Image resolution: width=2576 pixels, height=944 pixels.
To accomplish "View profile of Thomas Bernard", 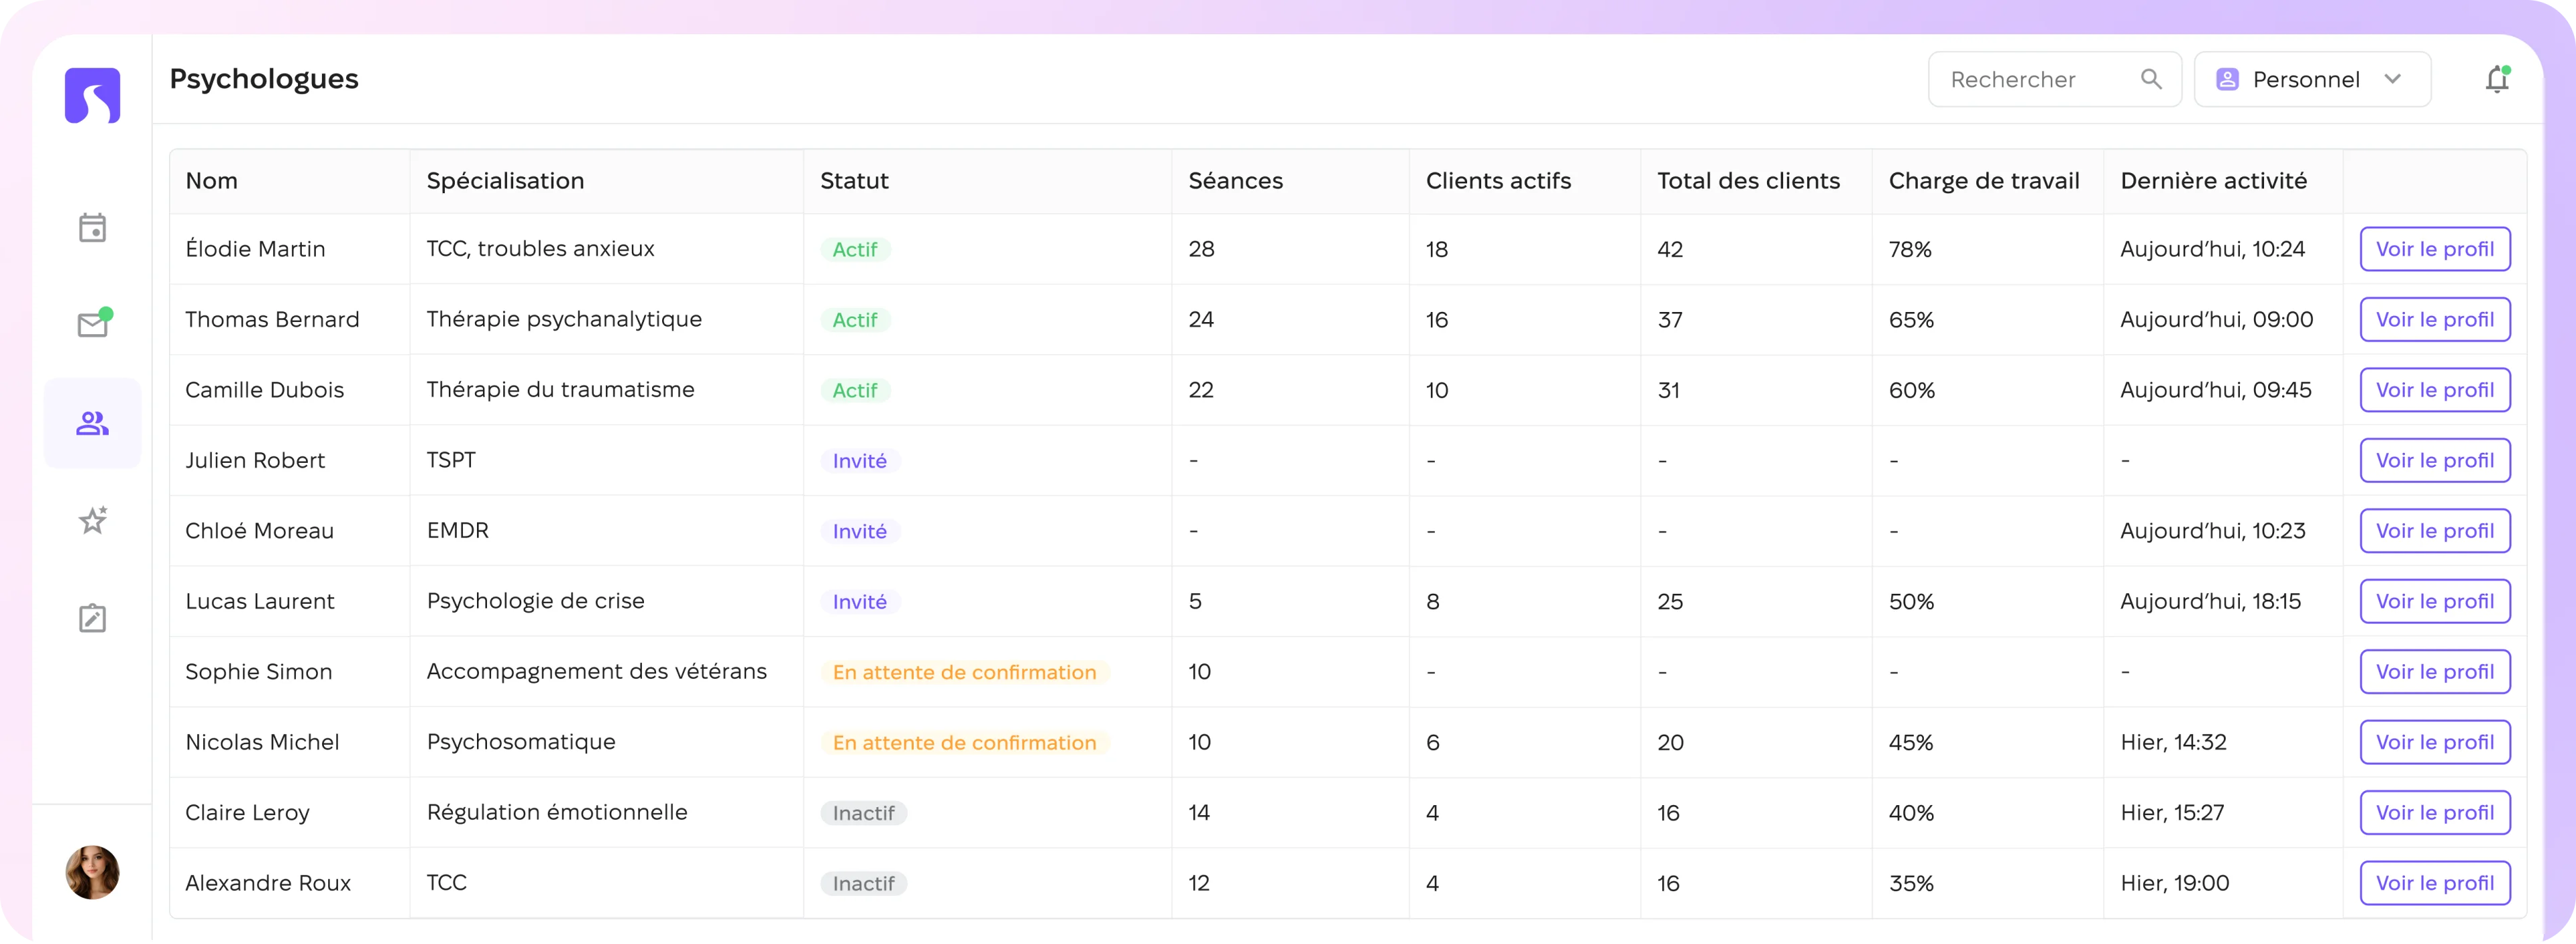I will tap(2434, 320).
